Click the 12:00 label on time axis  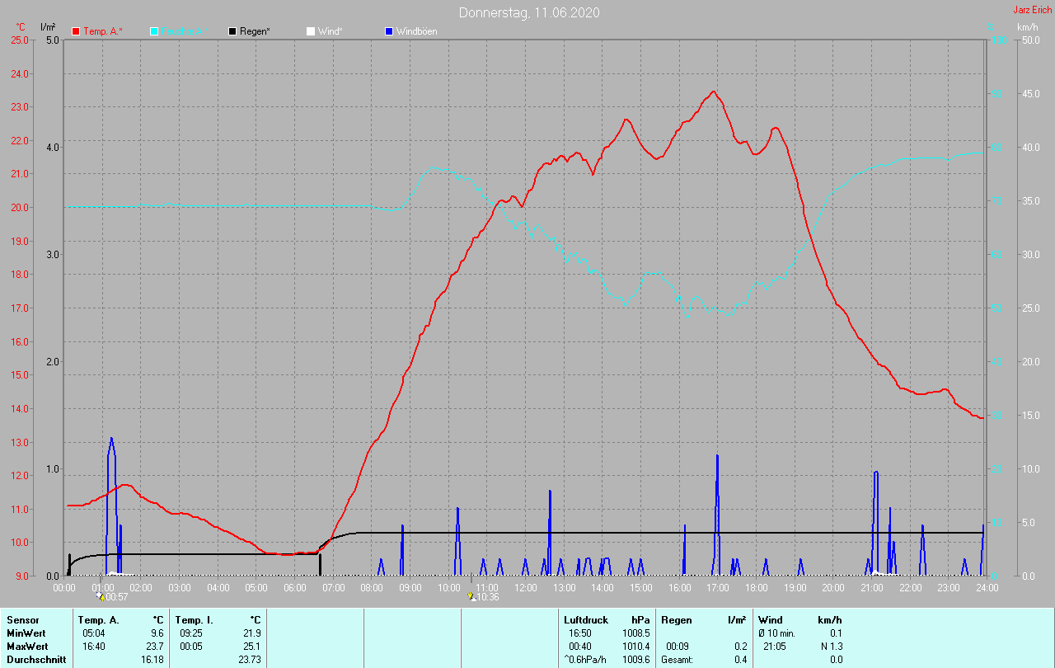click(x=525, y=588)
